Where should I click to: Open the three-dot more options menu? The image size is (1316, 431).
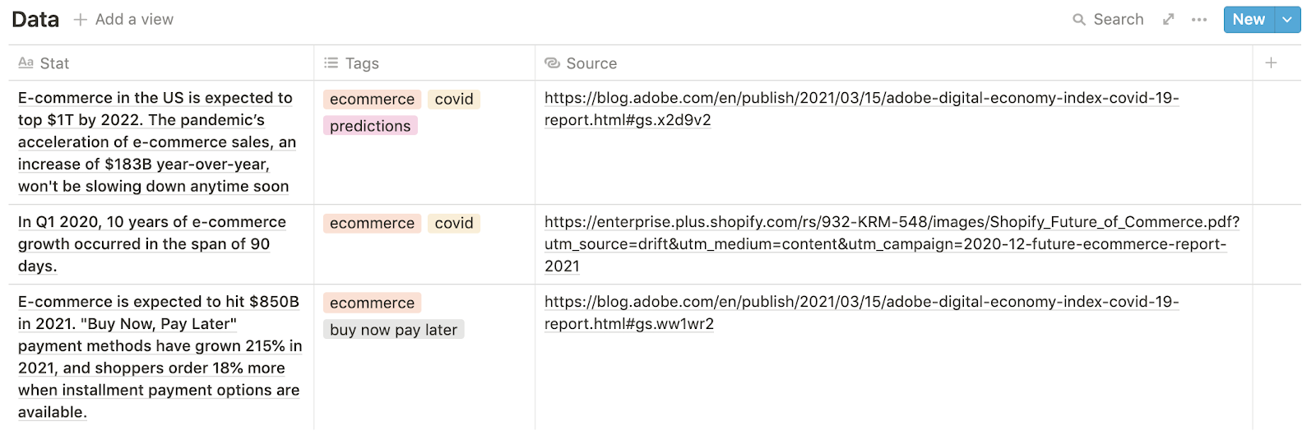point(1199,20)
